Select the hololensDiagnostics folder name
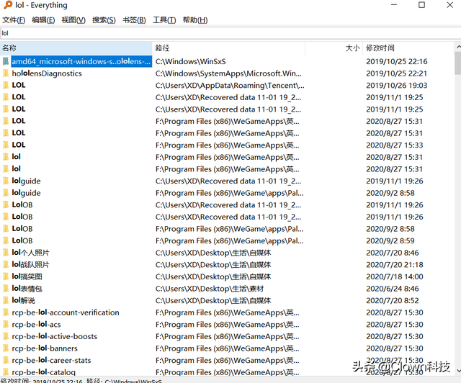461x383 pixels. click(47, 73)
